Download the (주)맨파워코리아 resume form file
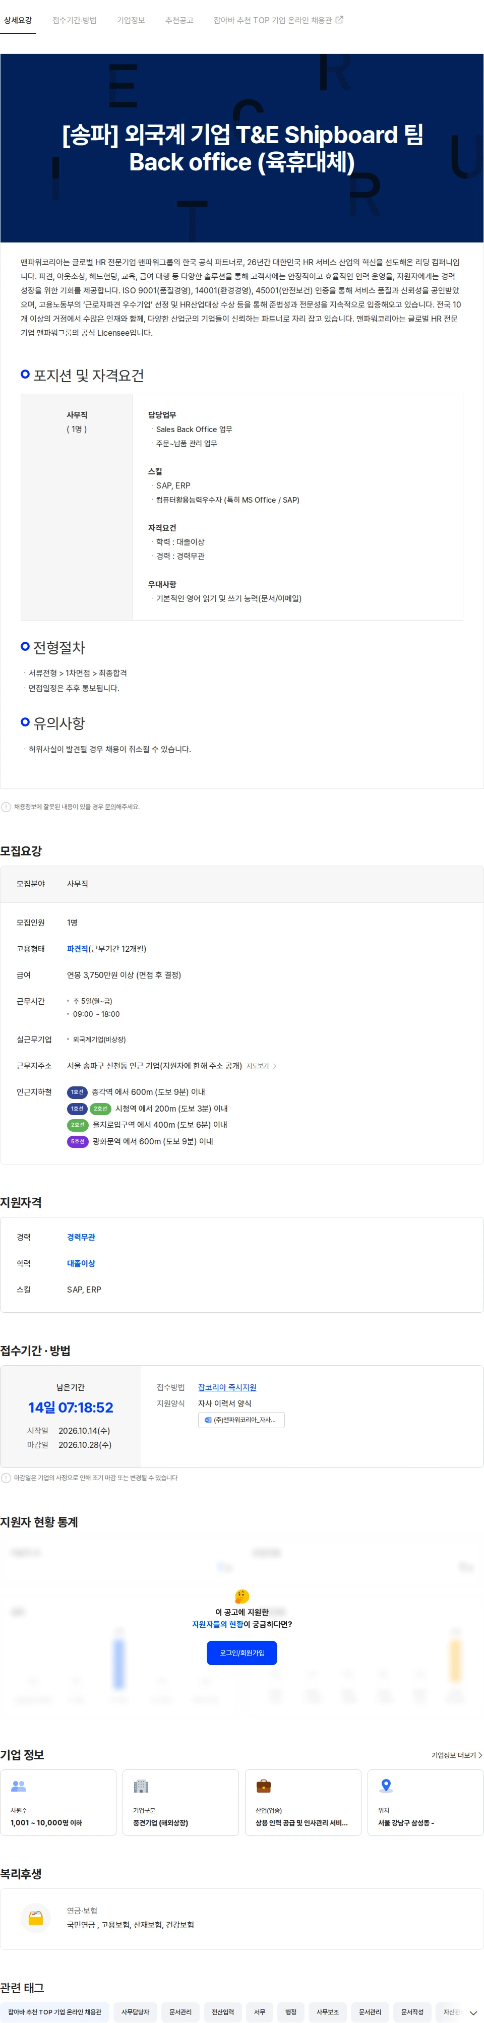The height and width of the screenshot is (2023, 484). [x=241, y=1420]
